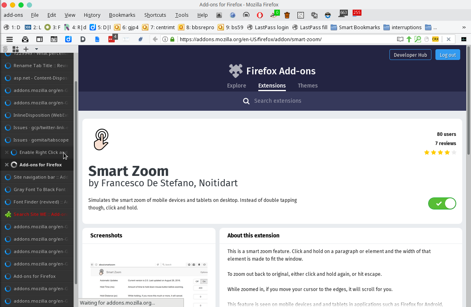471x307 pixels.
Task: Open the '7 reviews' link
Action: coord(445,143)
